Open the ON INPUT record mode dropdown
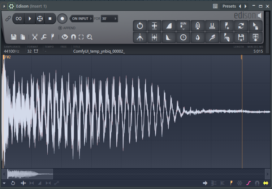The height and width of the screenshot is (189, 272). tap(82, 18)
